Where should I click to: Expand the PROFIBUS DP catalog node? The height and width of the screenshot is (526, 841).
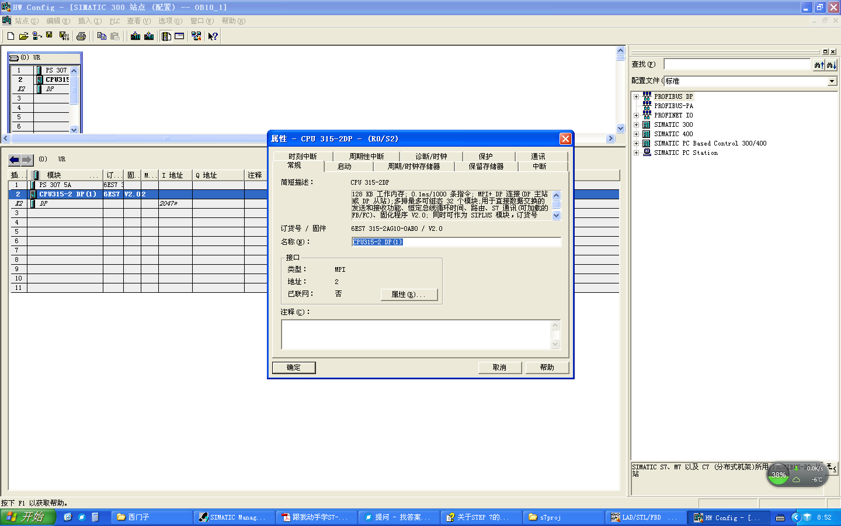tap(636, 97)
